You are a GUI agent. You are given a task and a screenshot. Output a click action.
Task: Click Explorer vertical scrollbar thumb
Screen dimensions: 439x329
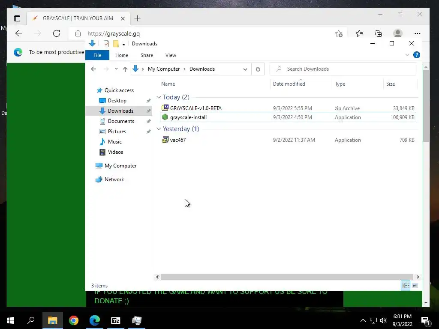click(x=426, y=106)
